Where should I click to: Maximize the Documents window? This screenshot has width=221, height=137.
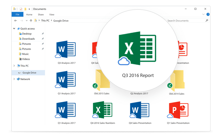195,9
